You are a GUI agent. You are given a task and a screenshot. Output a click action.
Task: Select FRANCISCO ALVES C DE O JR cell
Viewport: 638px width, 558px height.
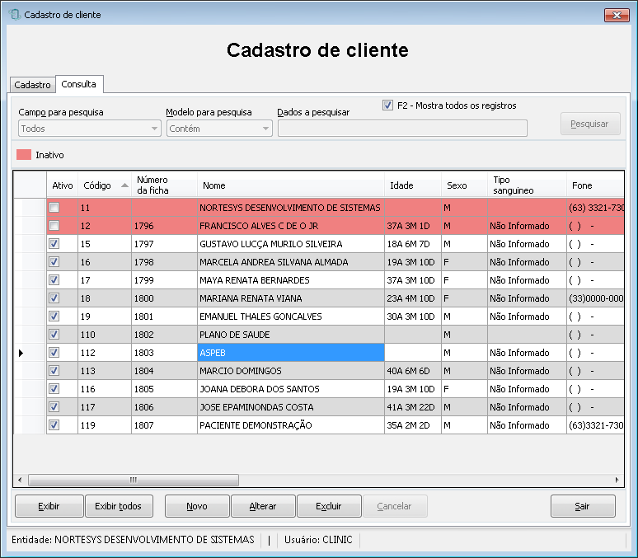(291, 226)
